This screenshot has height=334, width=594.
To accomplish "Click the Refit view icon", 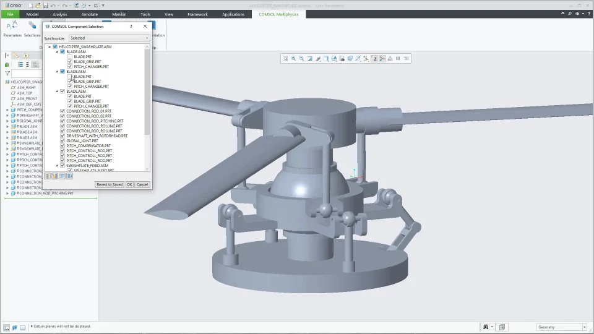I will [285, 59].
